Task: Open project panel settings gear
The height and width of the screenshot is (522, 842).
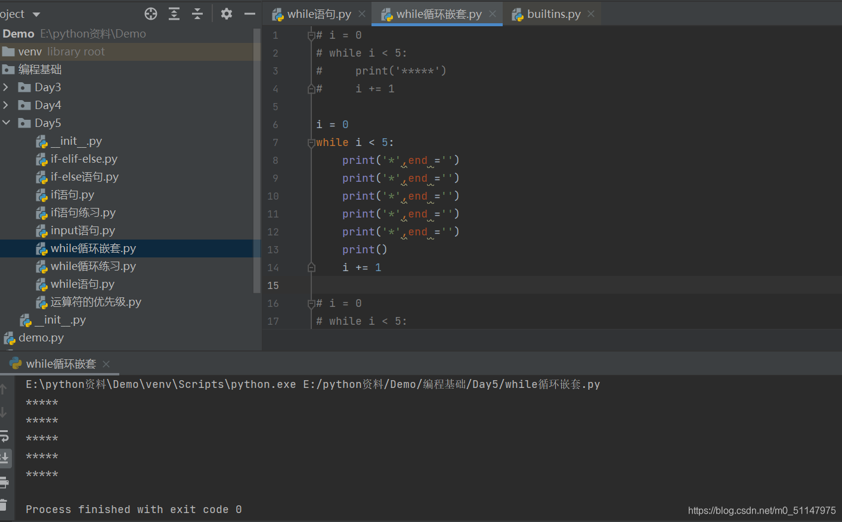Action: pyautogui.click(x=226, y=14)
